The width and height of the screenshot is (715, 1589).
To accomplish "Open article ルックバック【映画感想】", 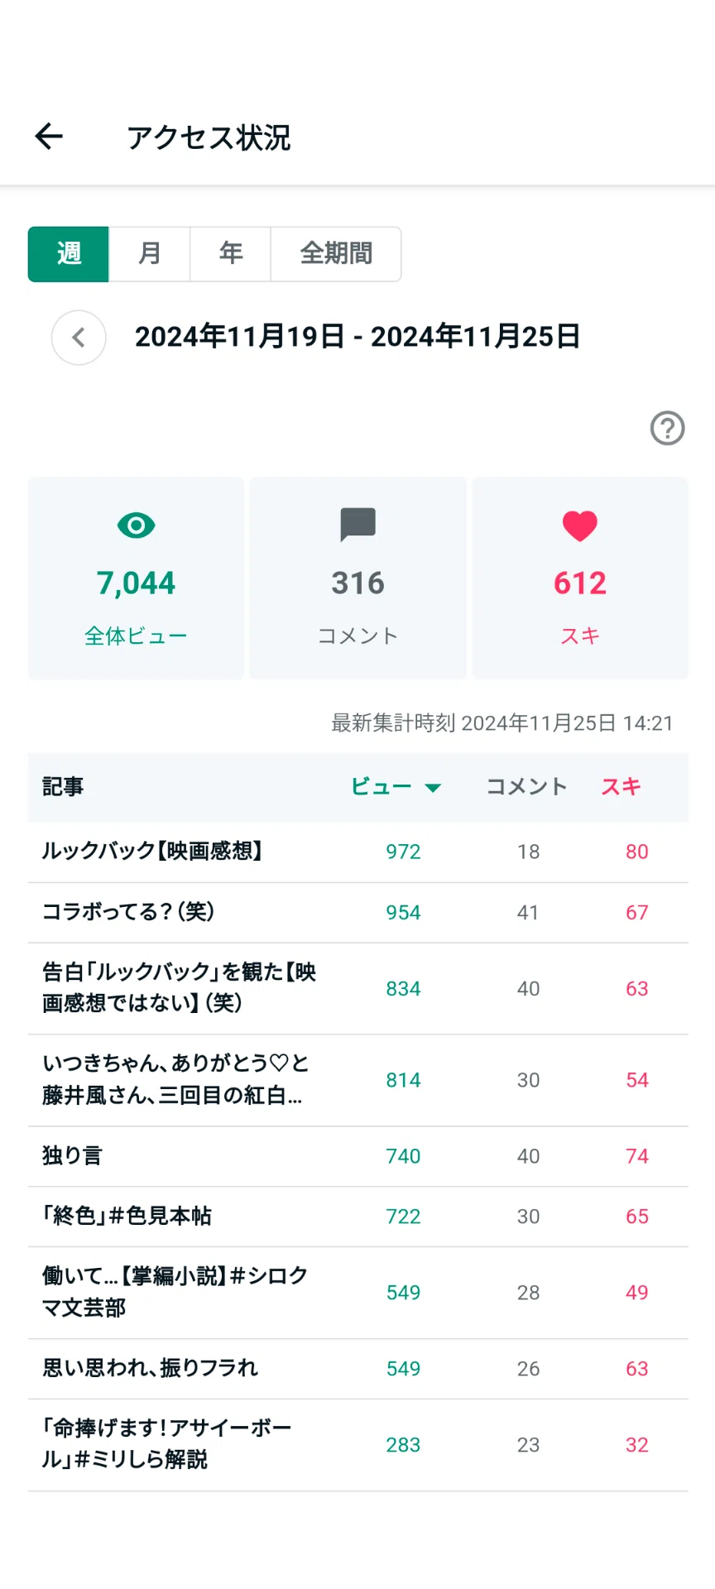I will coord(358,852).
